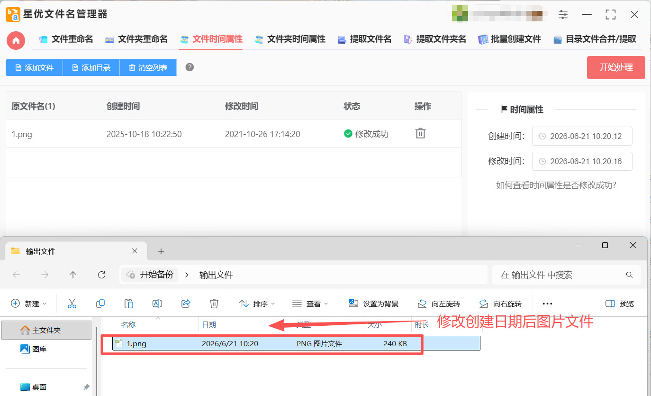This screenshot has height=396, width=651.
Task: Switch to the 批量创建文件 tab
Action: [510, 39]
